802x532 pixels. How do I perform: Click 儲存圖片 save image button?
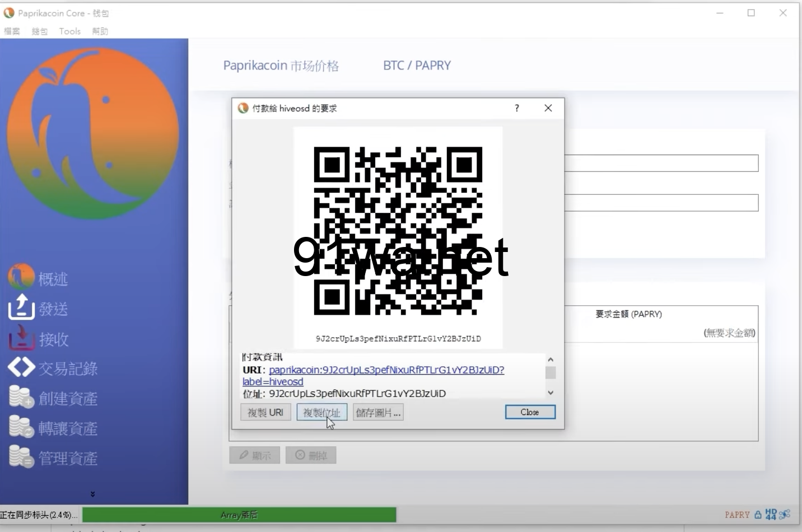point(378,413)
